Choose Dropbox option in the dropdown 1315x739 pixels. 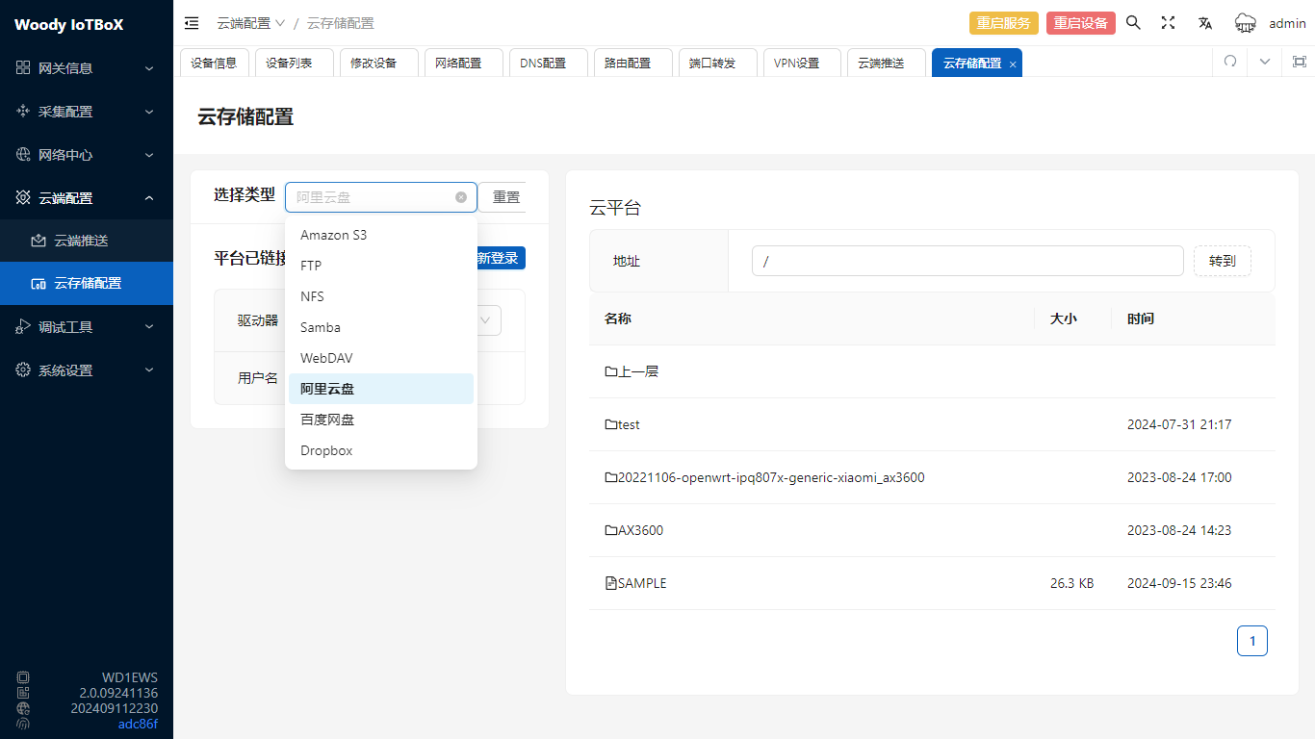[326, 450]
